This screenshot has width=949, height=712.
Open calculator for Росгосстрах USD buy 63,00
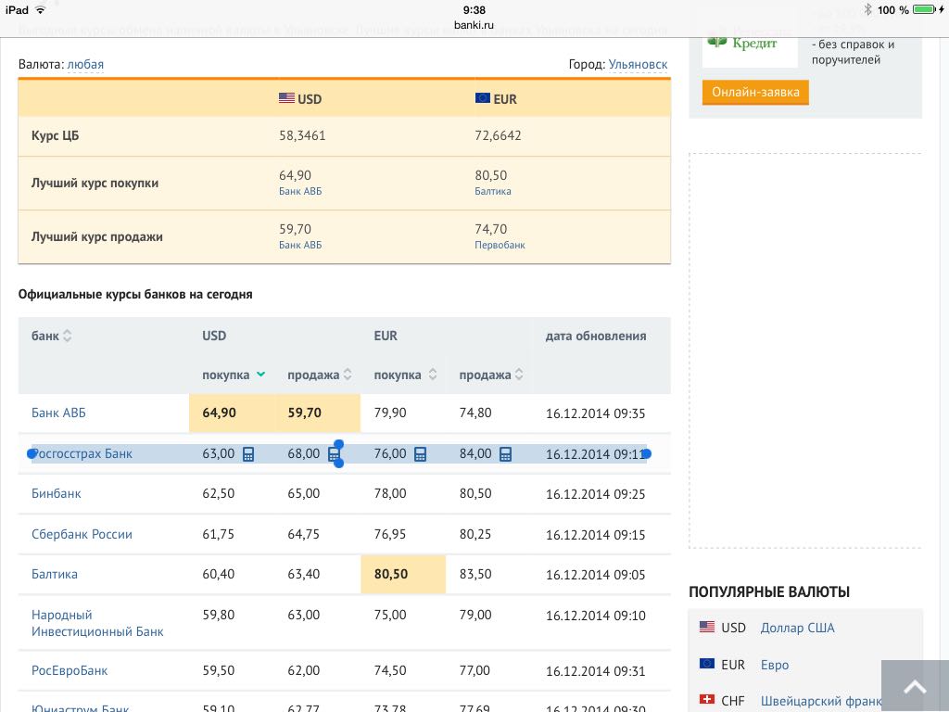[x=248, y=454]
